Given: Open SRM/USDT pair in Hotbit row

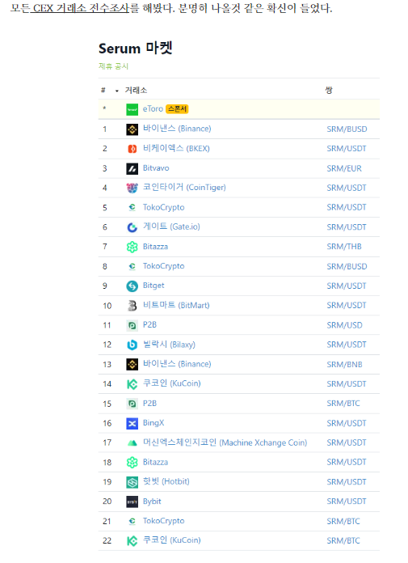Looking at the screenshot, I should [347, 482].
